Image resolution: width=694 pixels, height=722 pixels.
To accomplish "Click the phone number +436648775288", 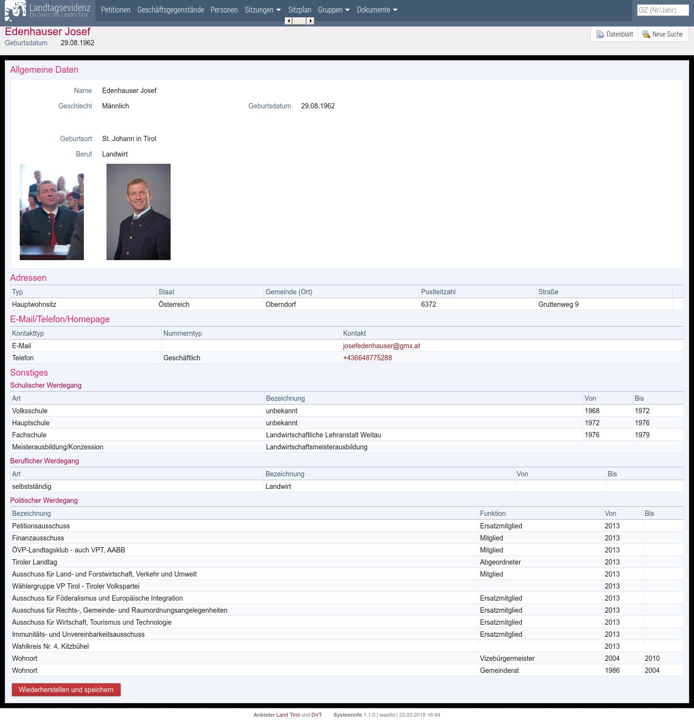I will pyautogui.click(x=367, y=358).
